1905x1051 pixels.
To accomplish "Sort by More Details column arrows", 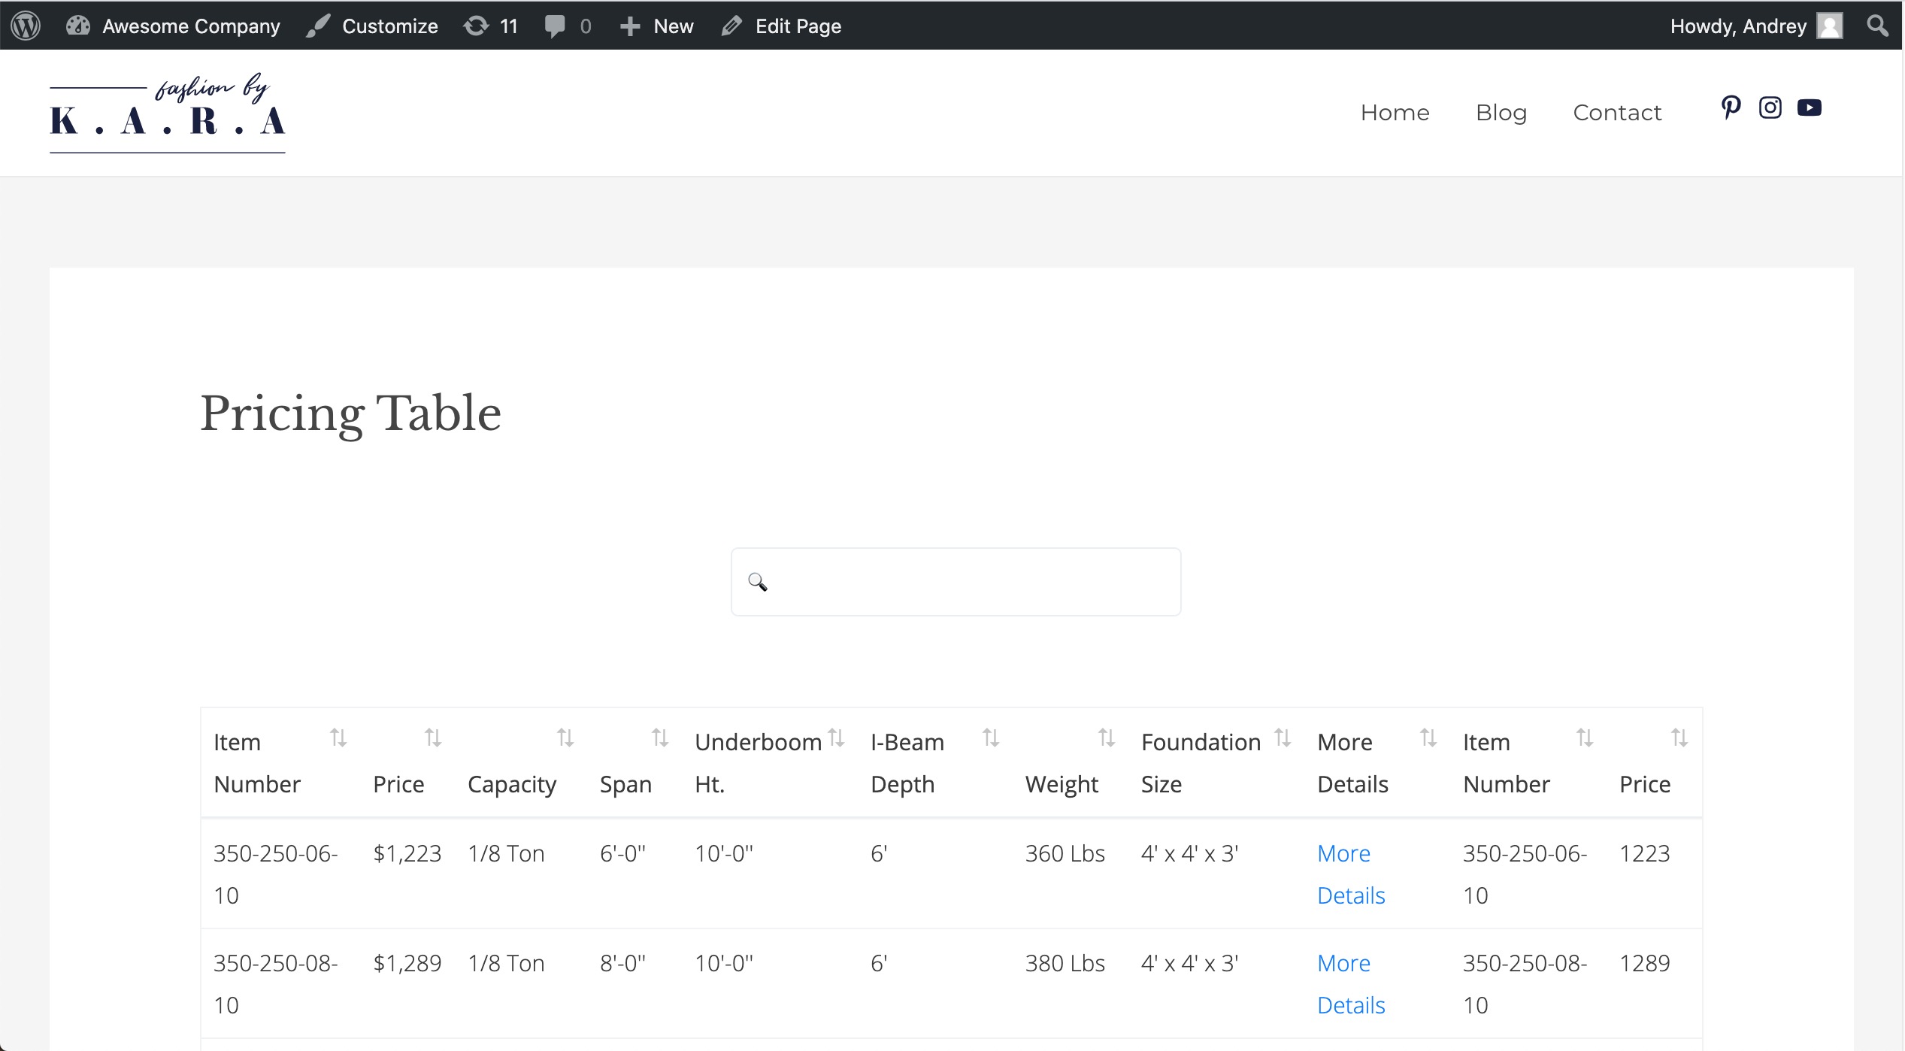I will (1428, 738).
